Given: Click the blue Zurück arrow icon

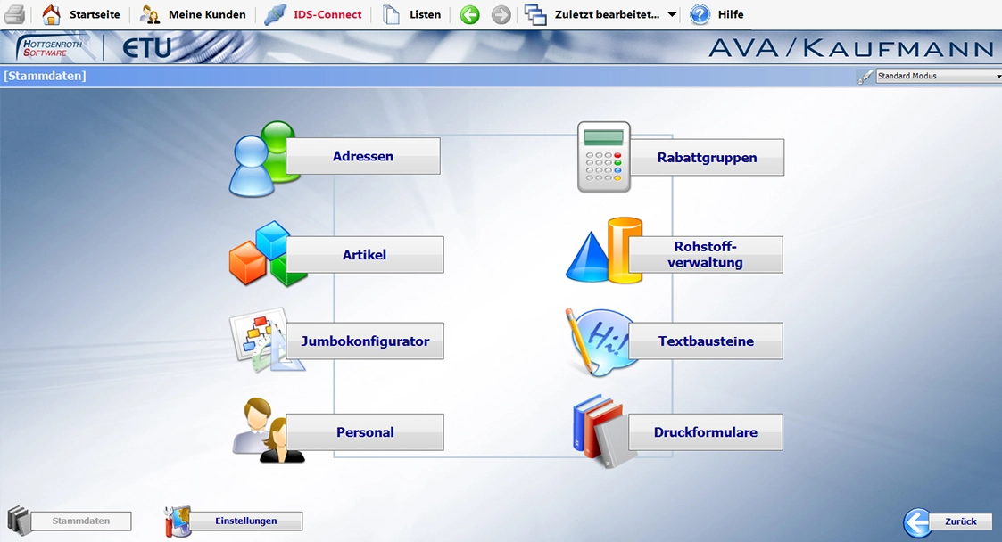Looking at the screenshot, I should click(x=918, y=522).
